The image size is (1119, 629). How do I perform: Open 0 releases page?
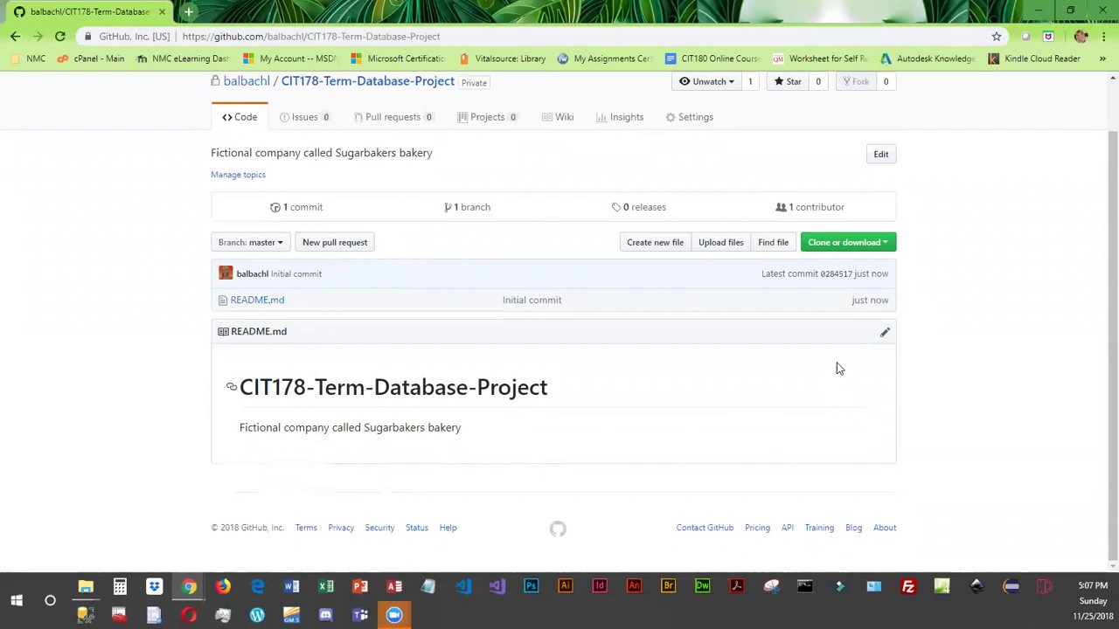(x=639, y=207)
